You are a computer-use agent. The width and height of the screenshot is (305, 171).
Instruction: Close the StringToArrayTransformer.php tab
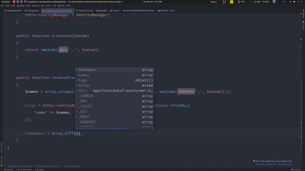click(73, 10)
